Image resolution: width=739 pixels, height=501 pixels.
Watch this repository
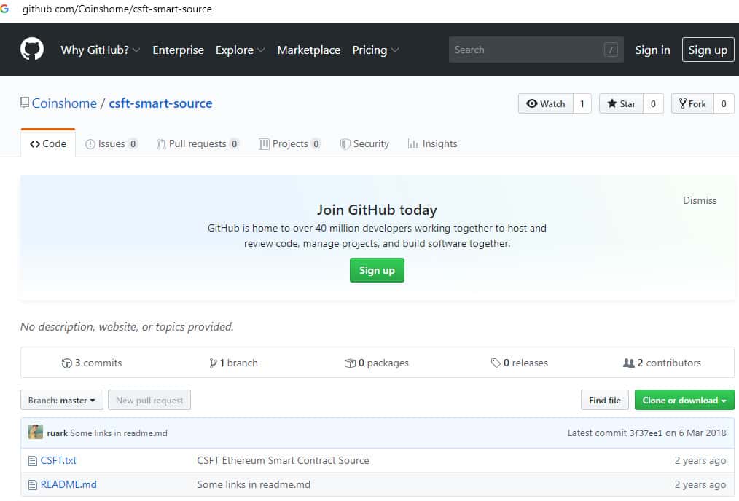pos(546,104)
